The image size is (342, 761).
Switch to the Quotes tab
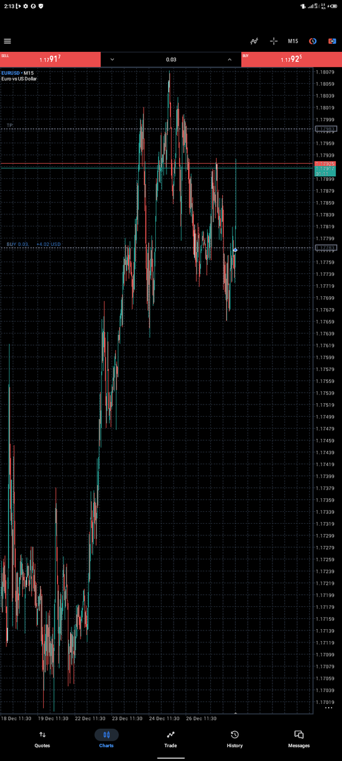(x=42, y=739)
